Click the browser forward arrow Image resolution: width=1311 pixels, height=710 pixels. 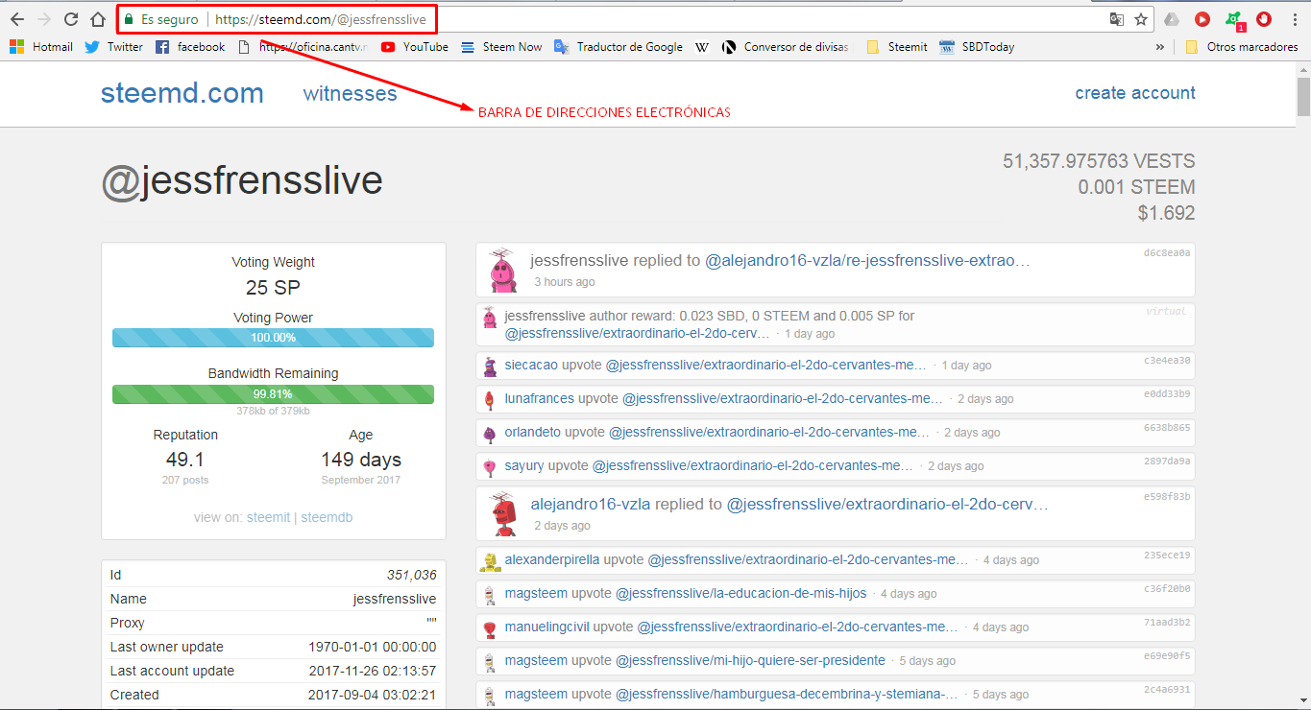[x=44, y=19]
